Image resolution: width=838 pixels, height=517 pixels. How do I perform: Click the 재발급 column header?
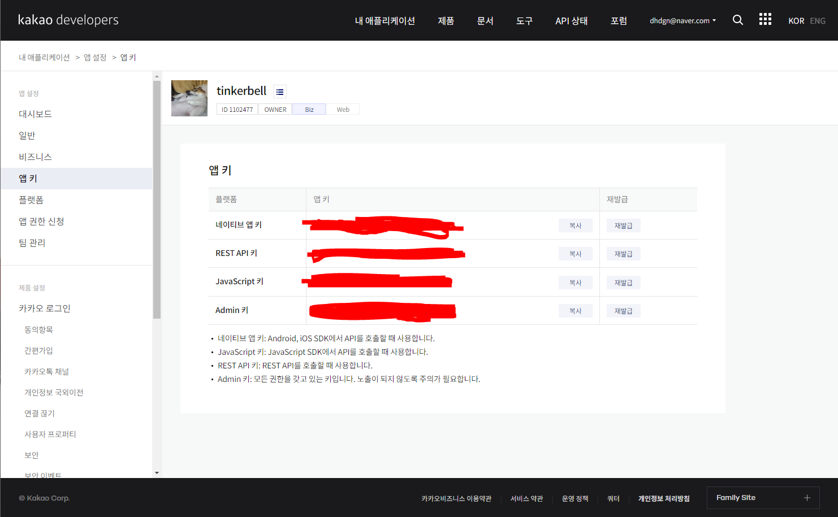coord(617,199)
